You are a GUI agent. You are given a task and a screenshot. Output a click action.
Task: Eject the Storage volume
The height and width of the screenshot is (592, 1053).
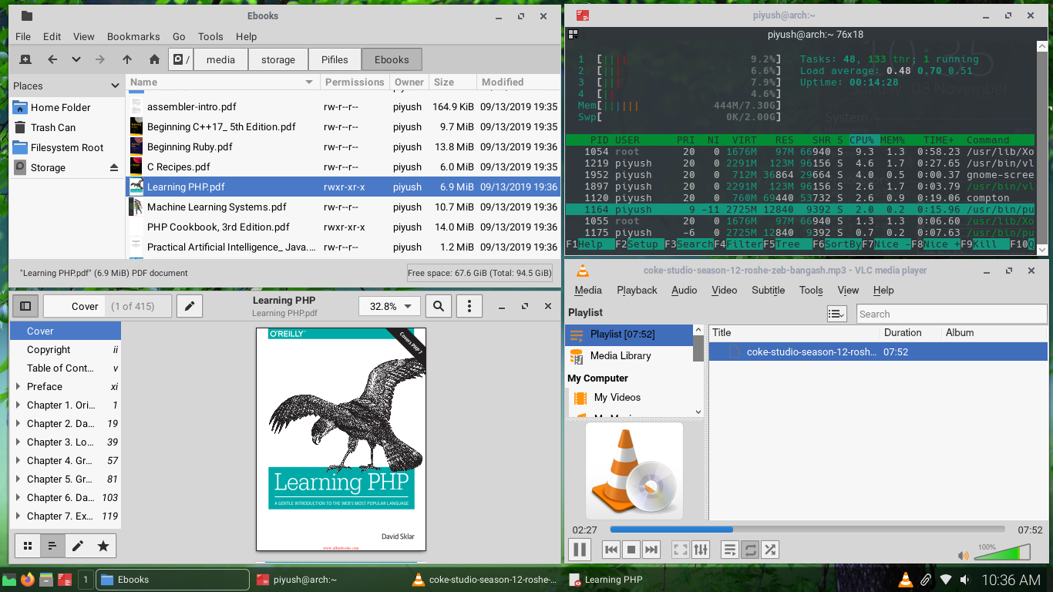114,167
